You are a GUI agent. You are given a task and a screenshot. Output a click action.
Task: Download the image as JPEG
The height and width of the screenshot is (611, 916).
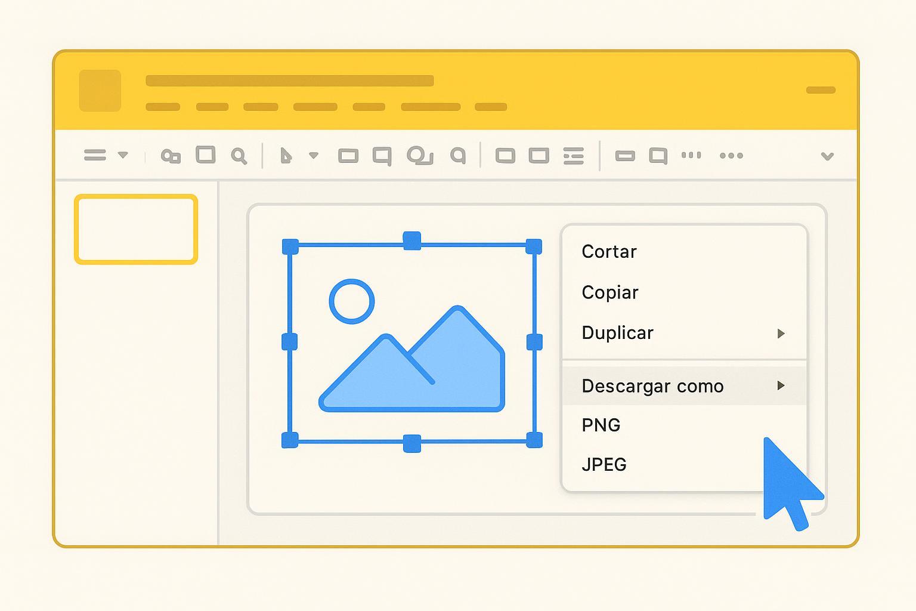(x=604, y=464)
